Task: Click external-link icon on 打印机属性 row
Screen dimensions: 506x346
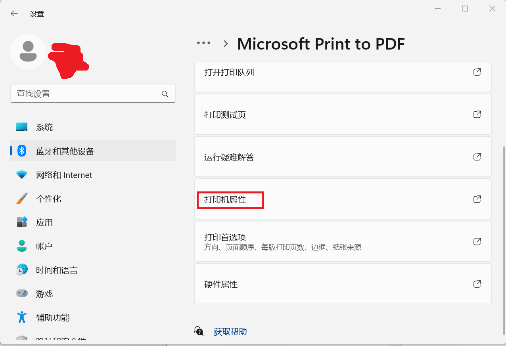Action: tap(477, 199)
